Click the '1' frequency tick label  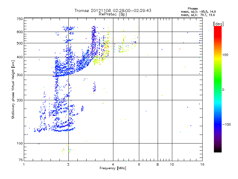24,164
